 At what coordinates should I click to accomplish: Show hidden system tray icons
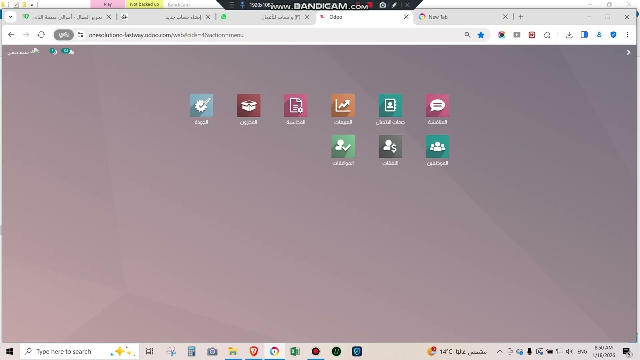click(499, 351)
